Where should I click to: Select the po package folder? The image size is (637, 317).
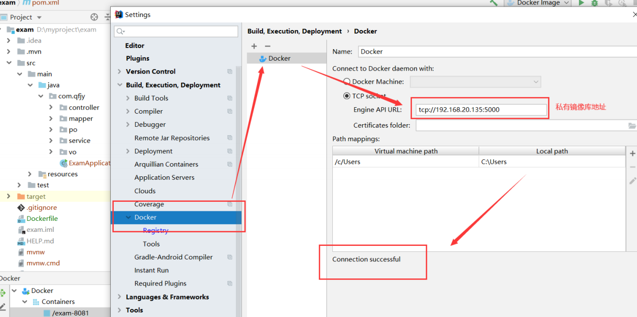[x=69, y=130]
